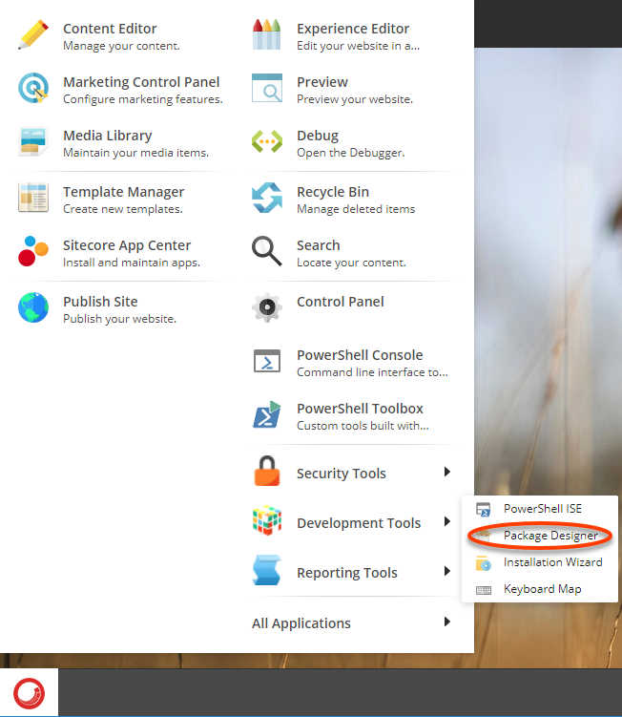Click 'Edit your website in a...' text
Viewport: 622px width, 717px height.
click(x=358, y=46)
